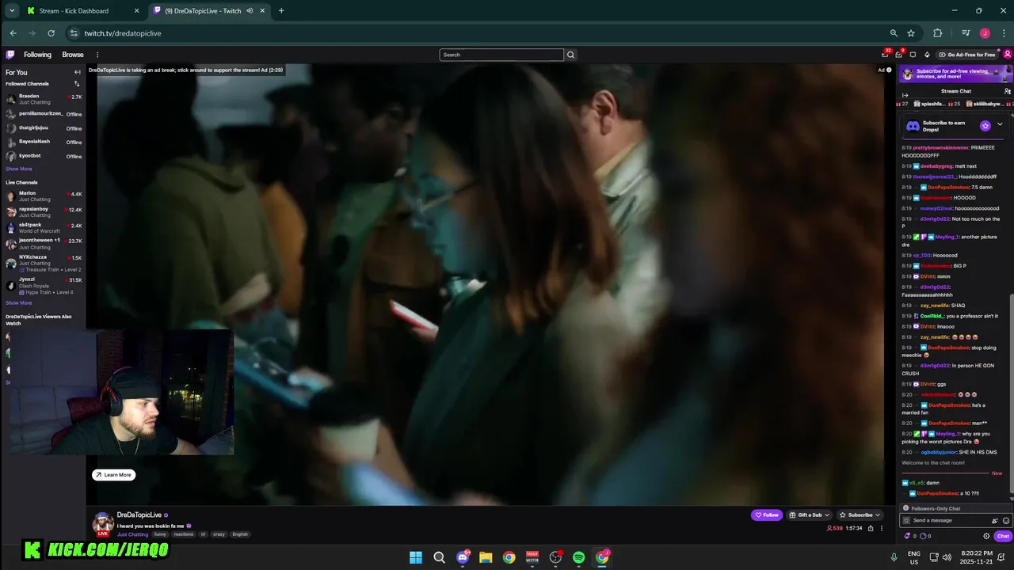Expand the Subscribe dropdown

click(x=860, y=515)
